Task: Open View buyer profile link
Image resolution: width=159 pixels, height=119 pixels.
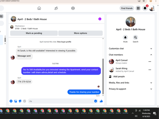Action: click(x=64, y=42)
